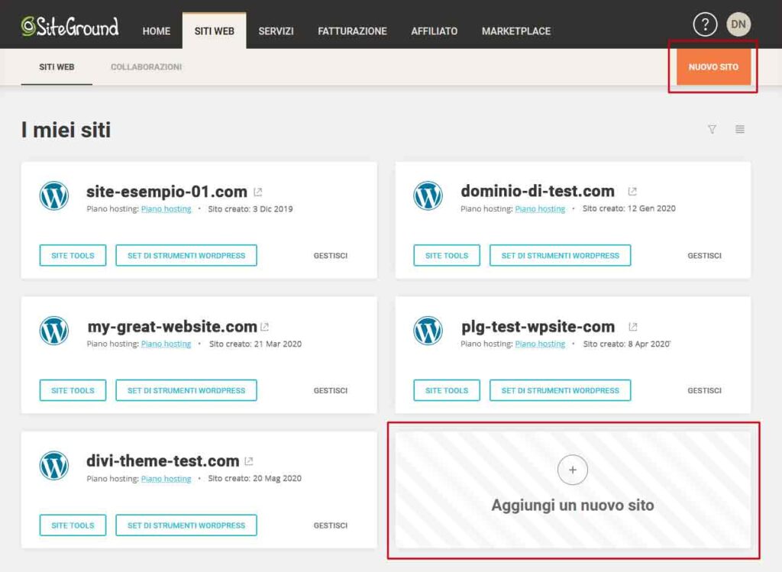Screen dimensions: 782x572
Task: Click the divi-theme-test.com title
Action: point(163,461)
